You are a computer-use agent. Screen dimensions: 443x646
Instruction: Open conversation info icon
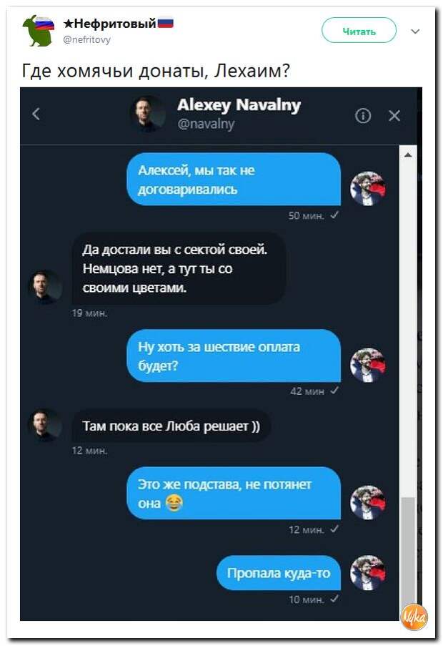362,116
